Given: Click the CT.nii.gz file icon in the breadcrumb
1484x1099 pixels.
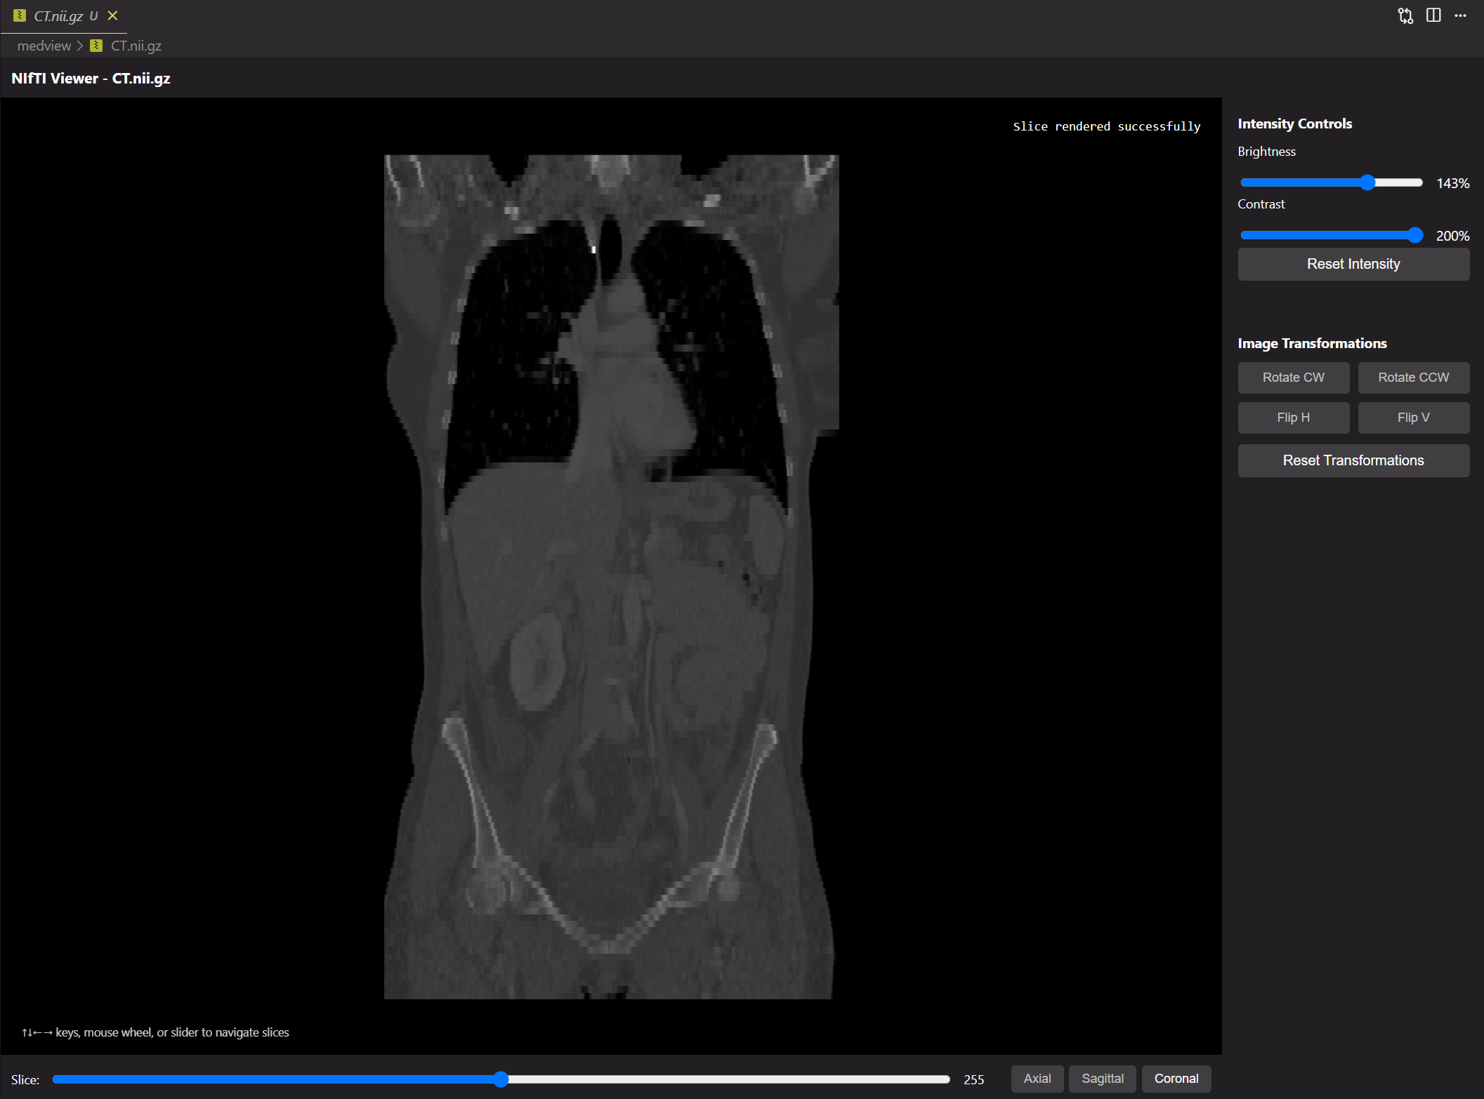Looking at the screenshot, I should [97, 46].
